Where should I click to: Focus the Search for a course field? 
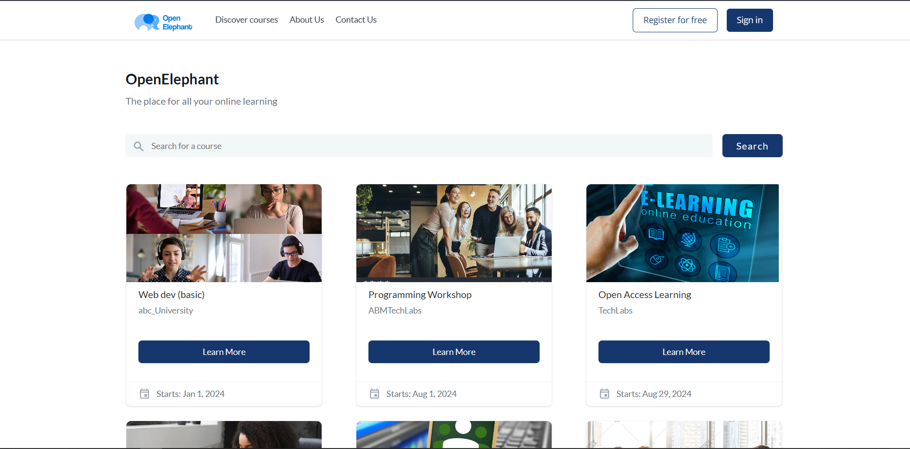click(x=419, y=146)
